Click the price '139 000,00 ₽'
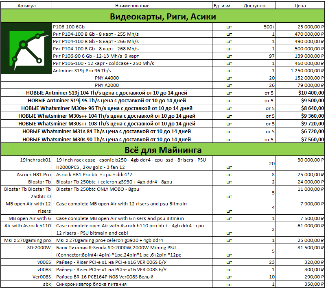Screen dimensions: 326x289 point(309,56)
